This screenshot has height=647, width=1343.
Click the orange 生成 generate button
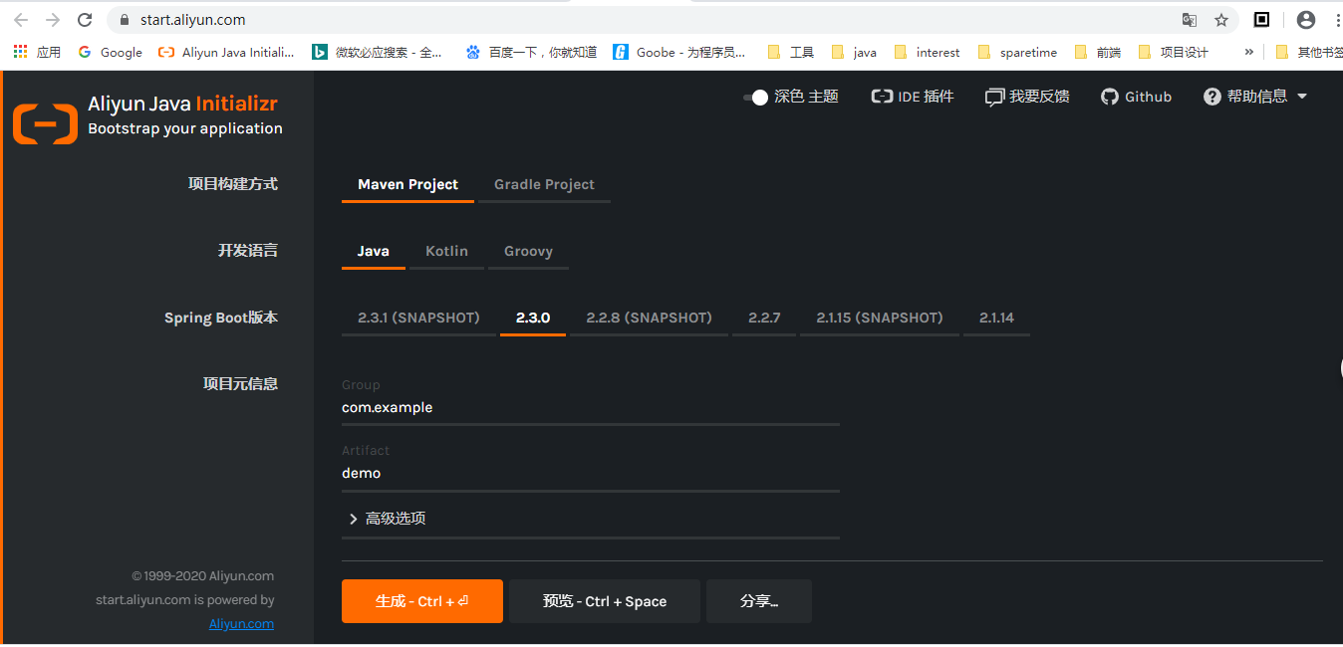[x=422, y=601]
